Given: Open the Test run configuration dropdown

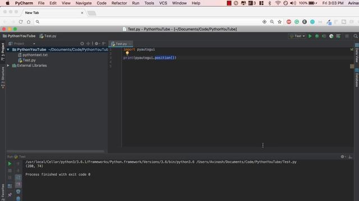Looking at the screenshot, I should [x=297, y=36].
